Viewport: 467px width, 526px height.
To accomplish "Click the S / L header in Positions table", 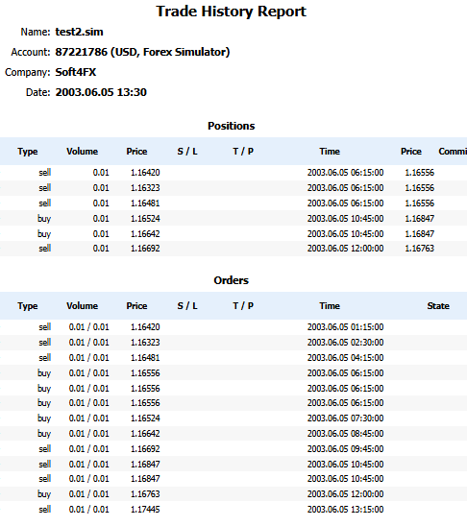I will point(187,152).
